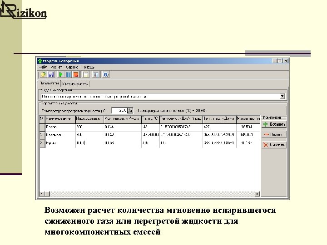Click the molar mass cell 0.044

click(x=123, y=127)
